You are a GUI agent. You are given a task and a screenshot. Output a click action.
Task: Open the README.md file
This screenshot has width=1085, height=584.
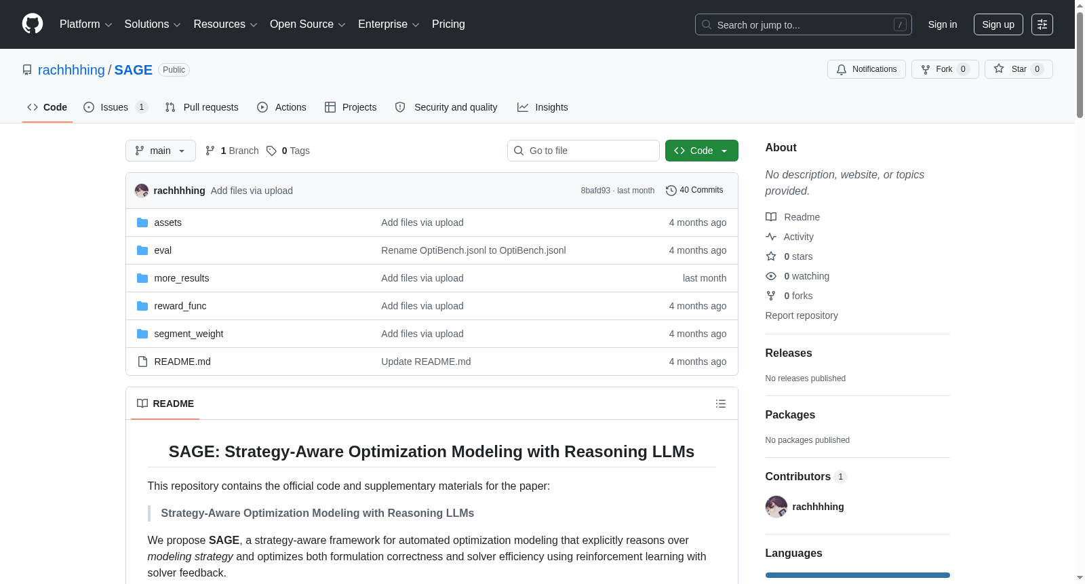click(x=182, y=362)
